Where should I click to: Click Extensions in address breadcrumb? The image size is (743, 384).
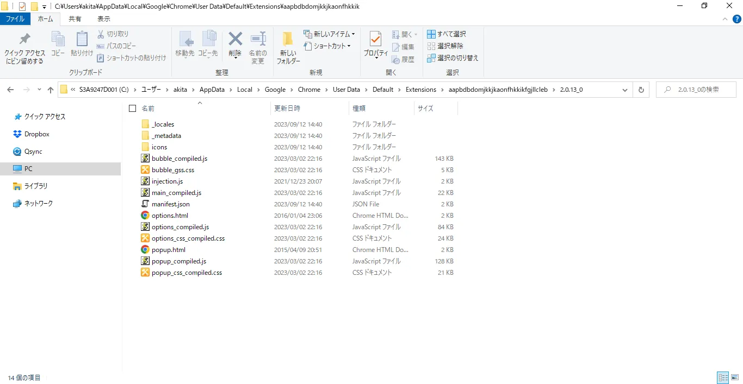click(421, 90)
